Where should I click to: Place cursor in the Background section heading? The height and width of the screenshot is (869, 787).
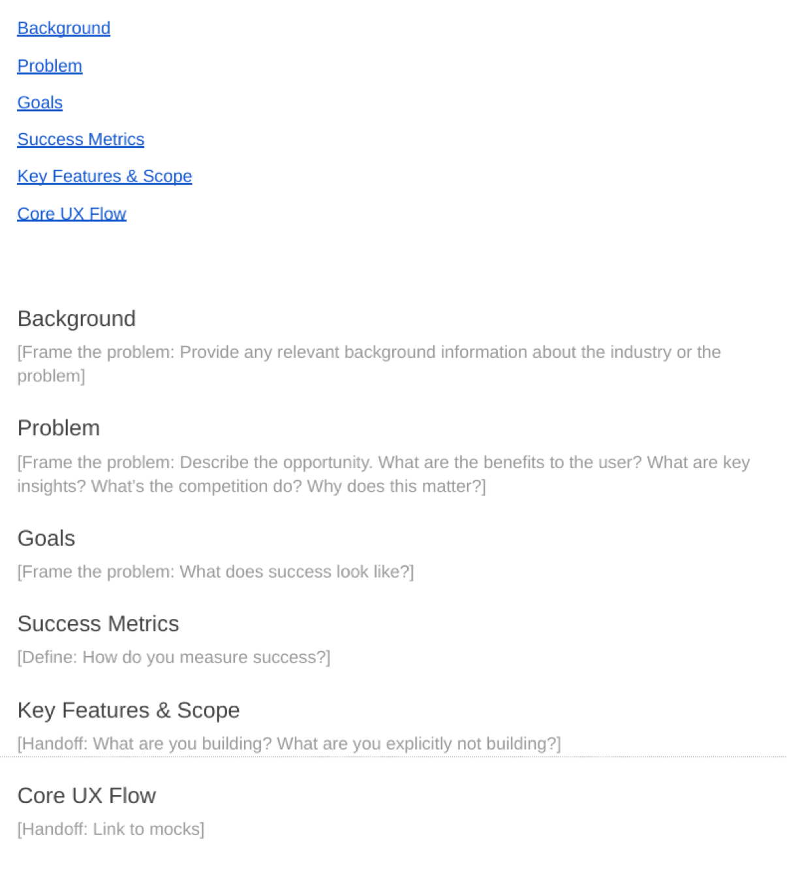coord(76,319)
